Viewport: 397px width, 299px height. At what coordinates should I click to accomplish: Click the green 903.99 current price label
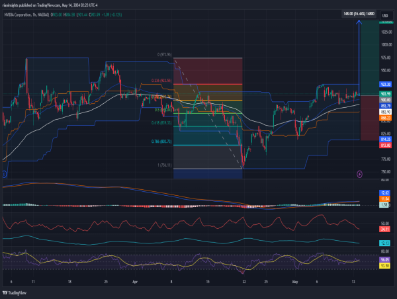pyautogui.click(x=385, y=94)
